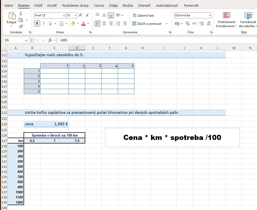Switch to the Údaje tab
This screenshot has height=210, width=257.
(113, 5)
